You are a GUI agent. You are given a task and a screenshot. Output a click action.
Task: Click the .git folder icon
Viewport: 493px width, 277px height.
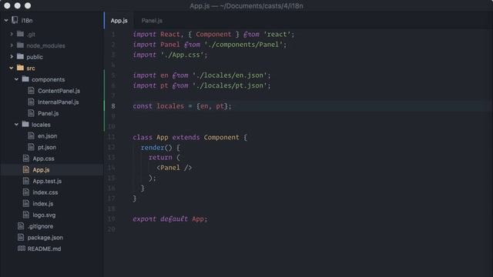point(21,34)
